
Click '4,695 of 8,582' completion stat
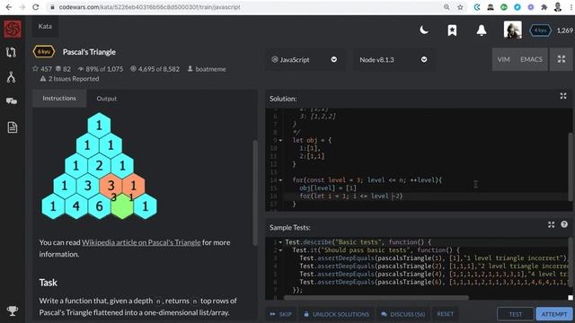(155, 69)
